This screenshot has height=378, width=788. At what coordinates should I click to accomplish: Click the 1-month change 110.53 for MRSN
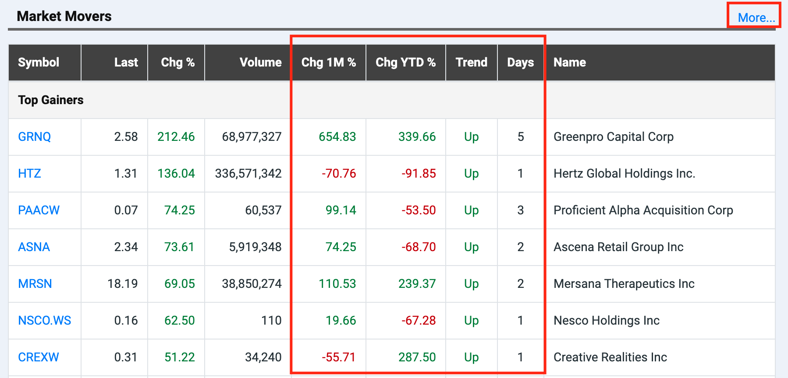pos(337,284)
